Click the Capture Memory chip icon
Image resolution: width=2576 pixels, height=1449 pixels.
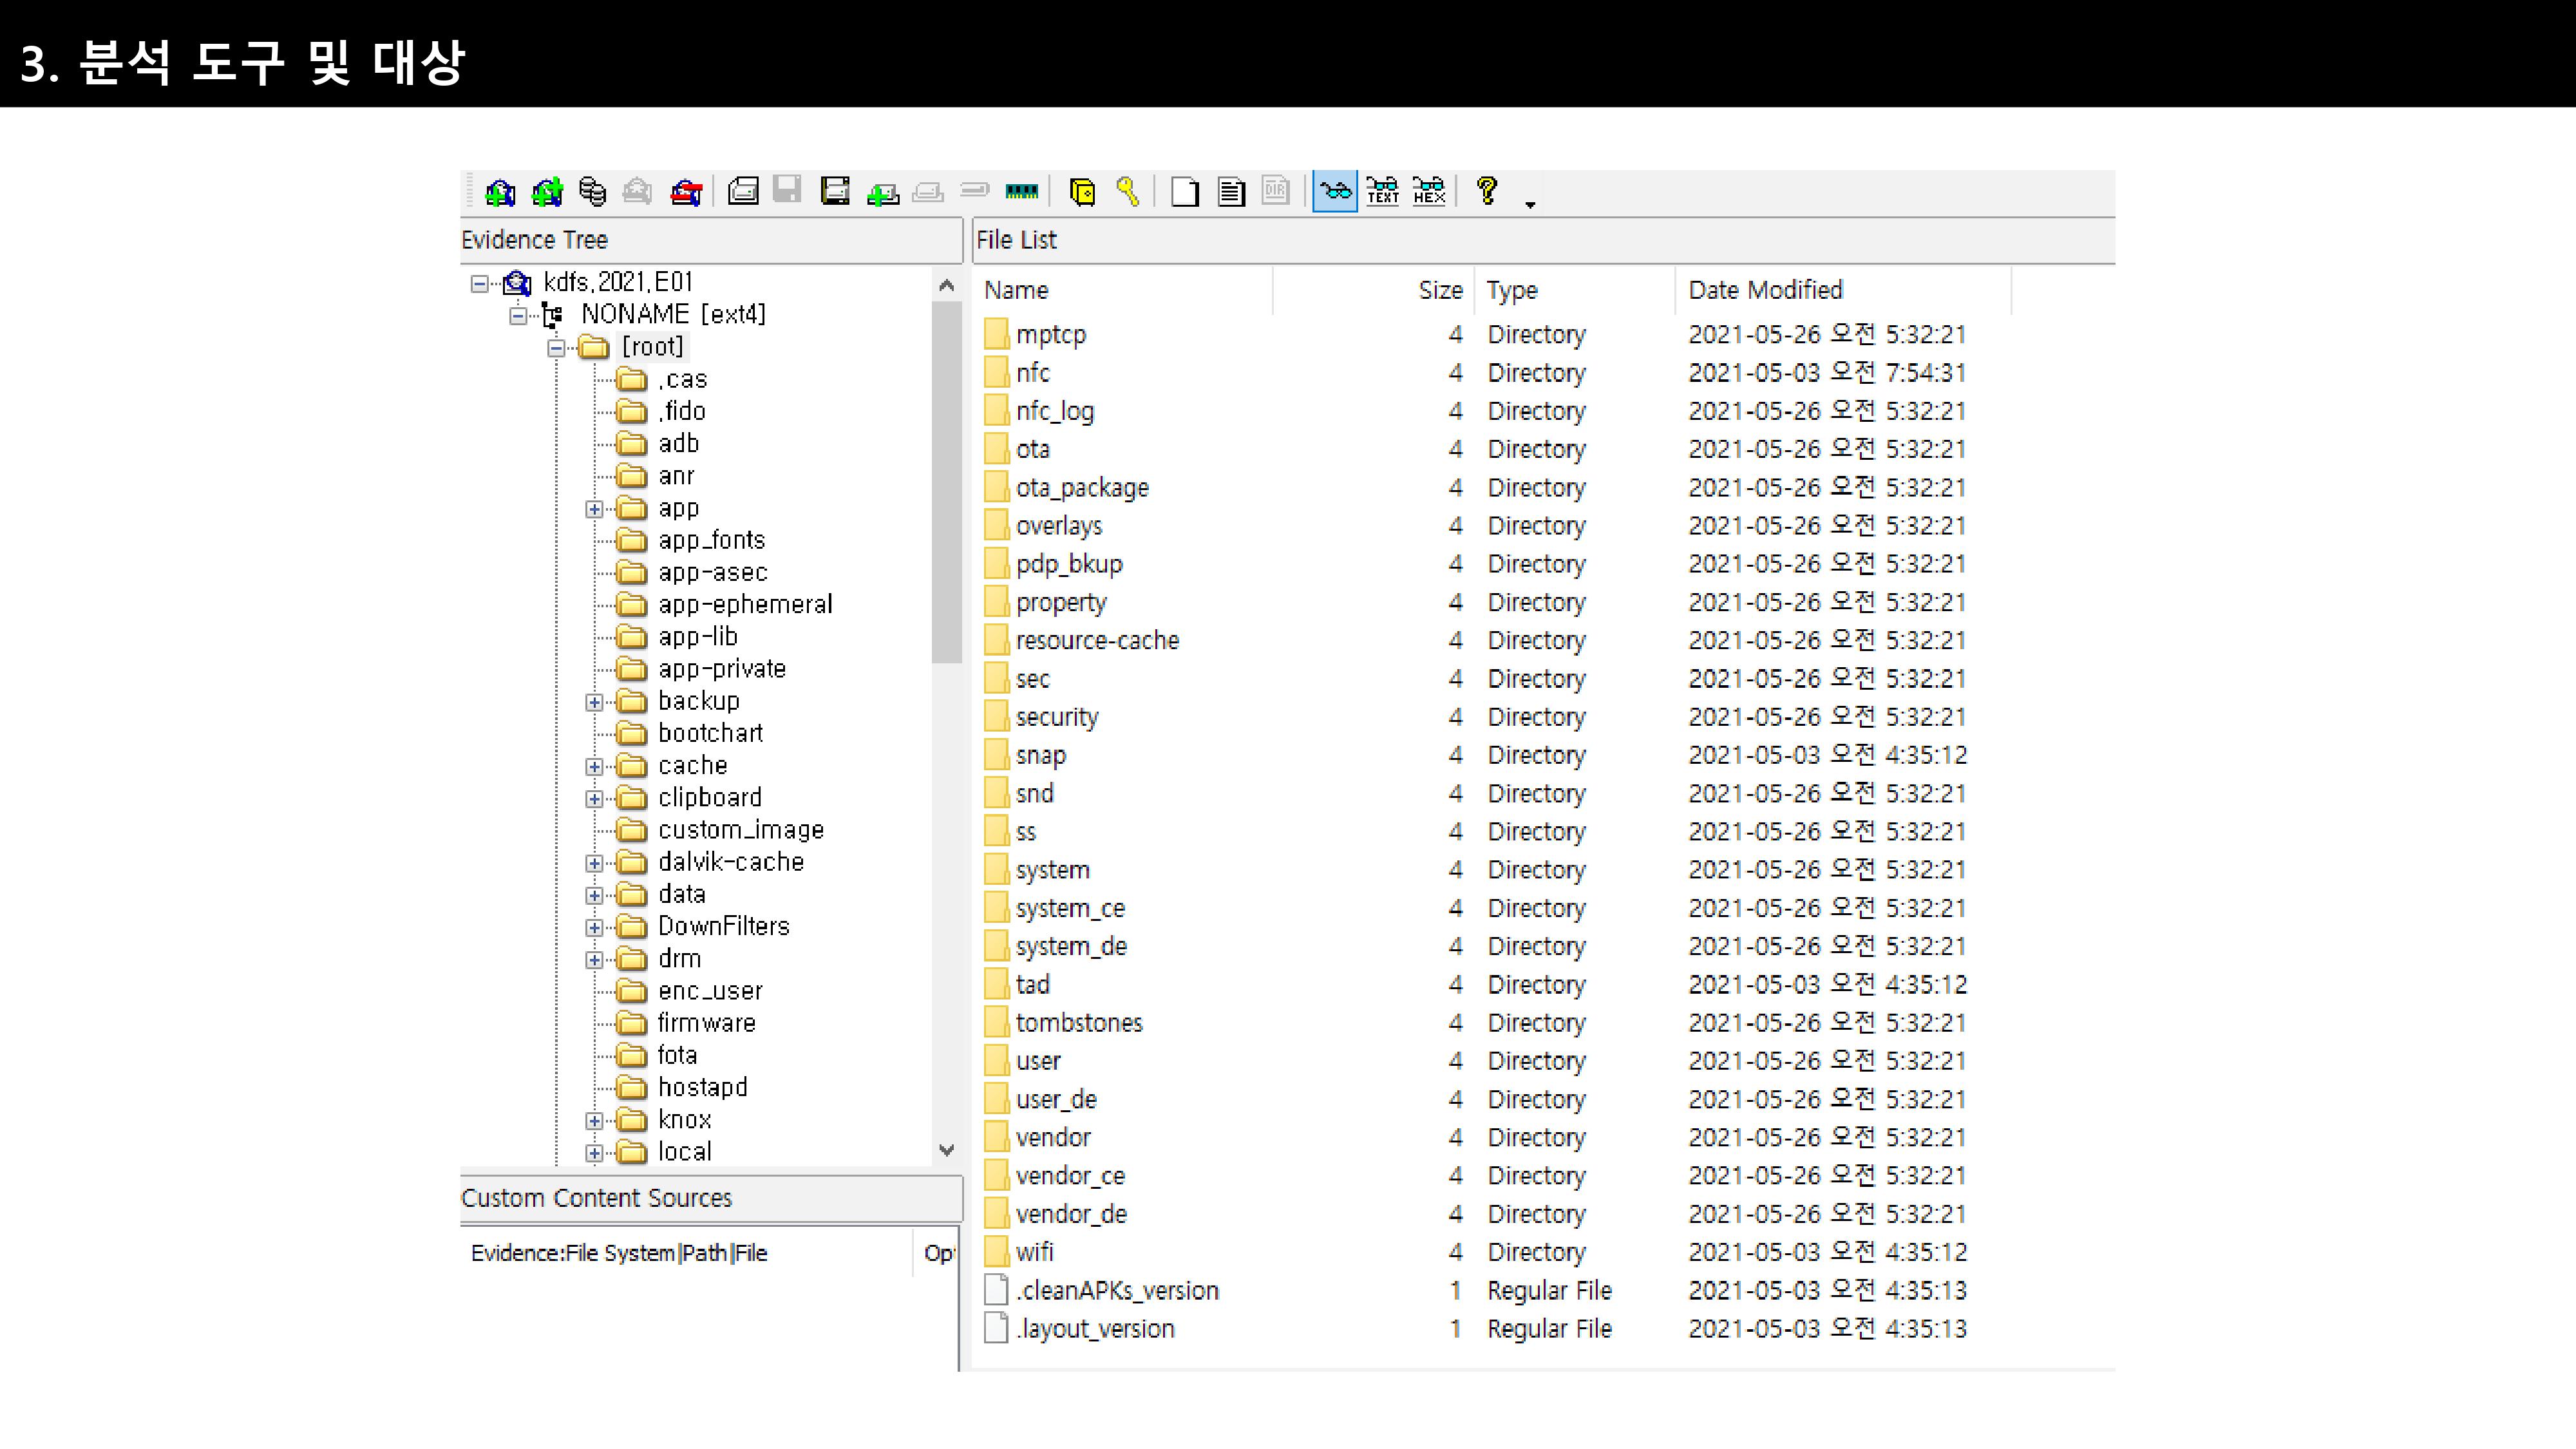[1021, 191]
